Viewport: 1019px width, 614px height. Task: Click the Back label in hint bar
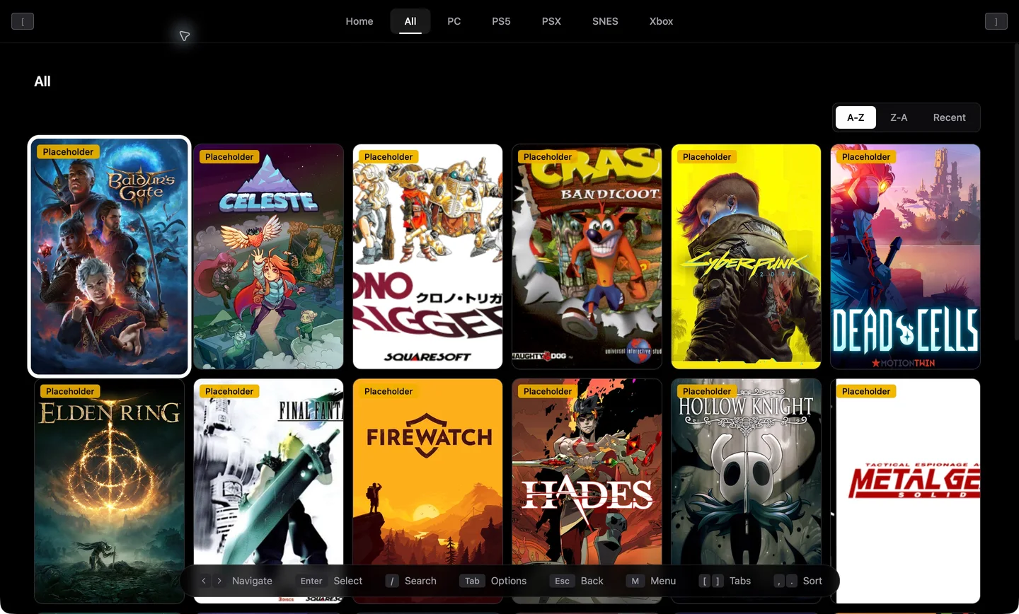click(592, 581)
